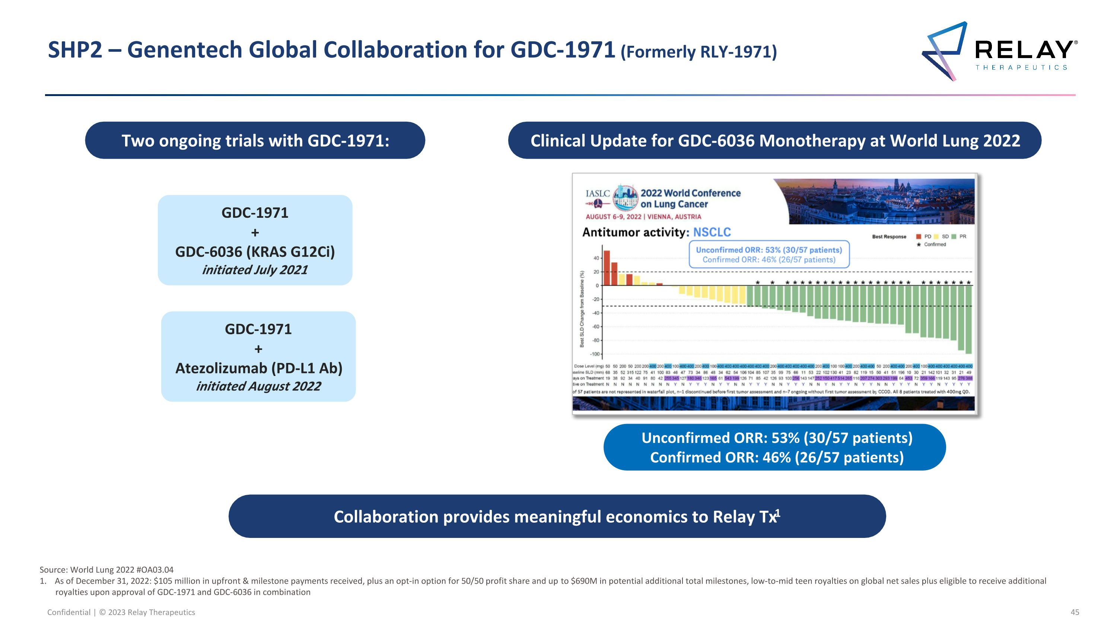Screen dimensions: 1117x628
Task: Click the ORR callout inside the chart
Action: (769, 255)
